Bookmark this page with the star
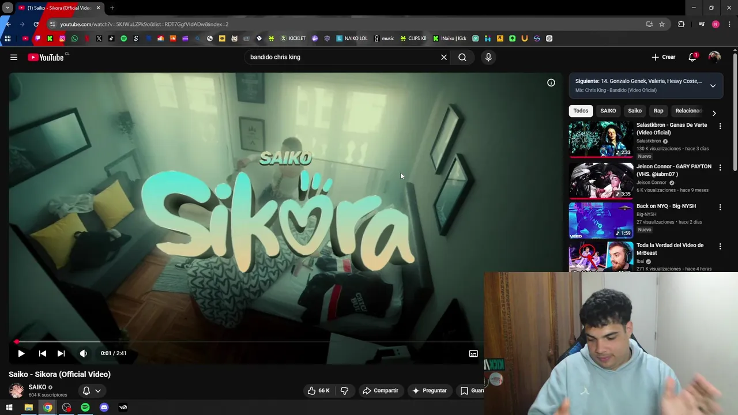 point(662,24)
